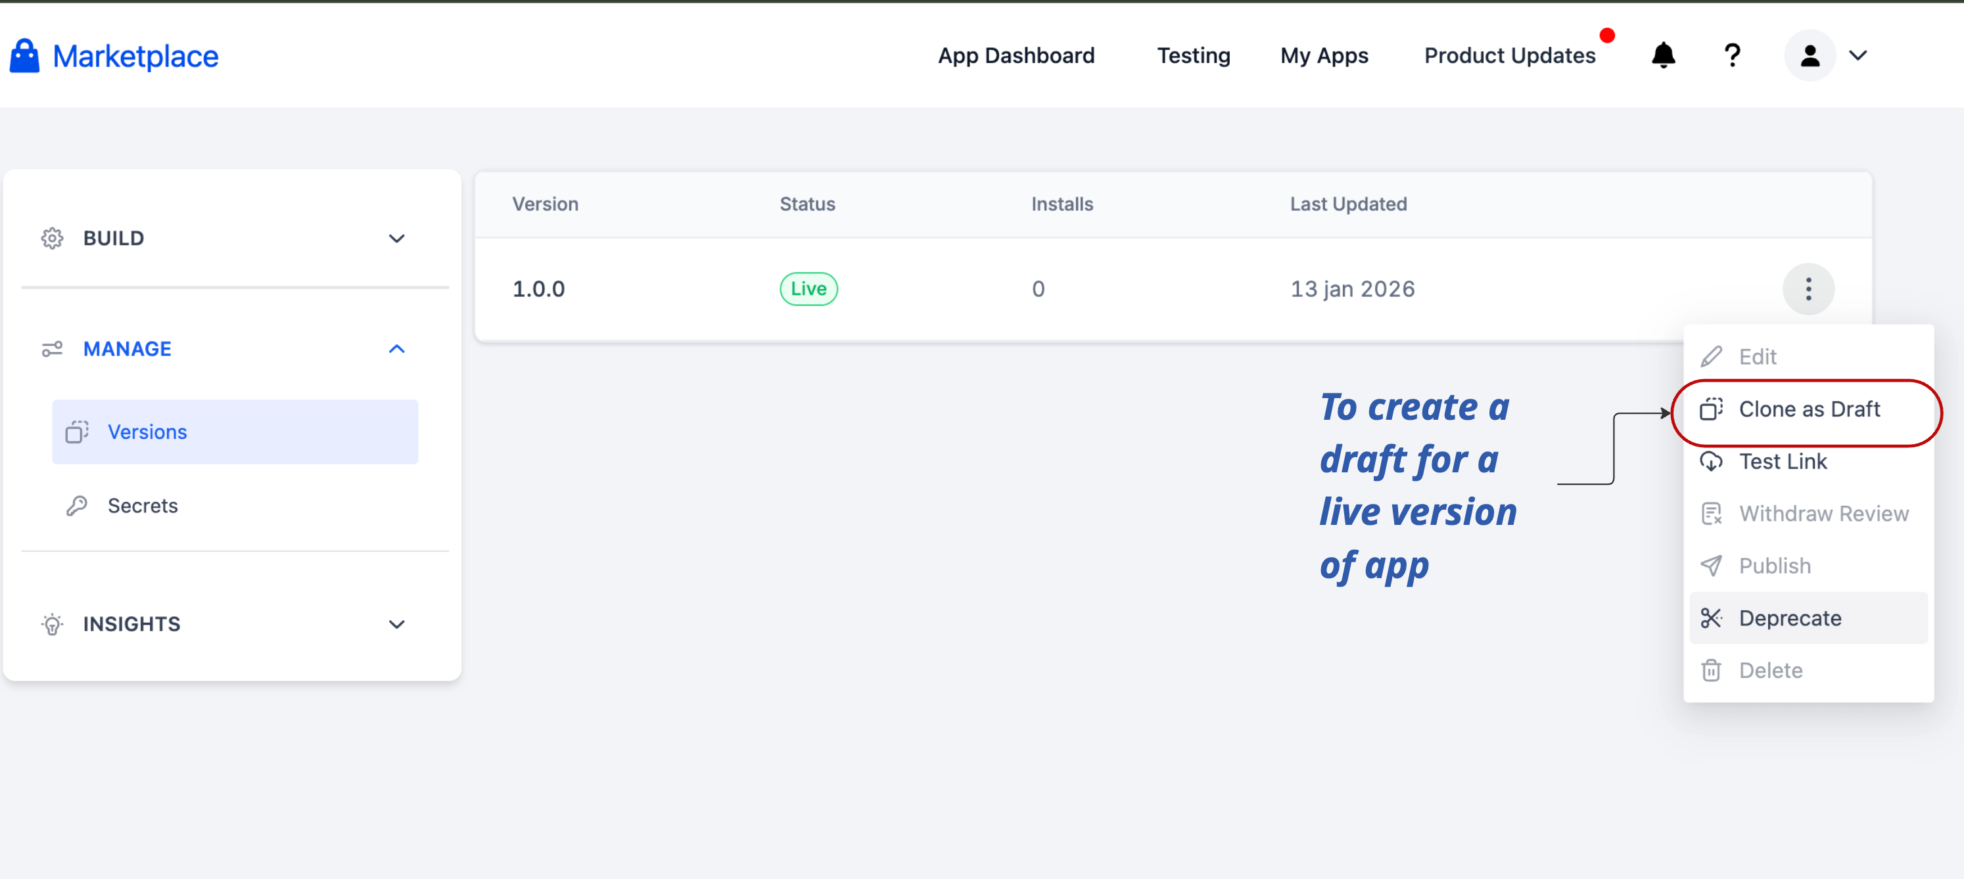Collapse the MANAGE section chevron
Screen dimensions: 1964x879
[396, 349]
